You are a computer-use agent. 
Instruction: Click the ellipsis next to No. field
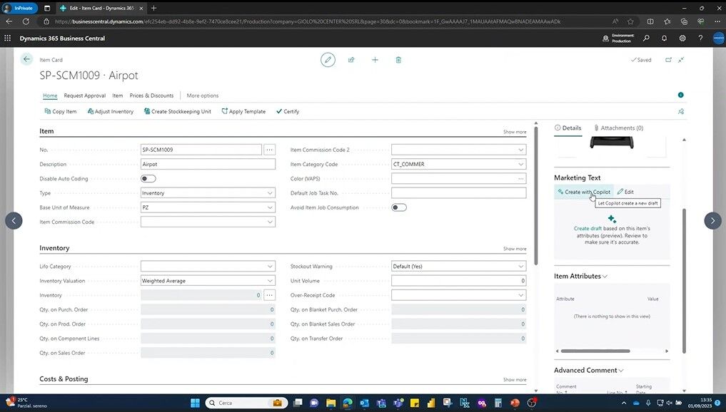click(x=269, y=150)
